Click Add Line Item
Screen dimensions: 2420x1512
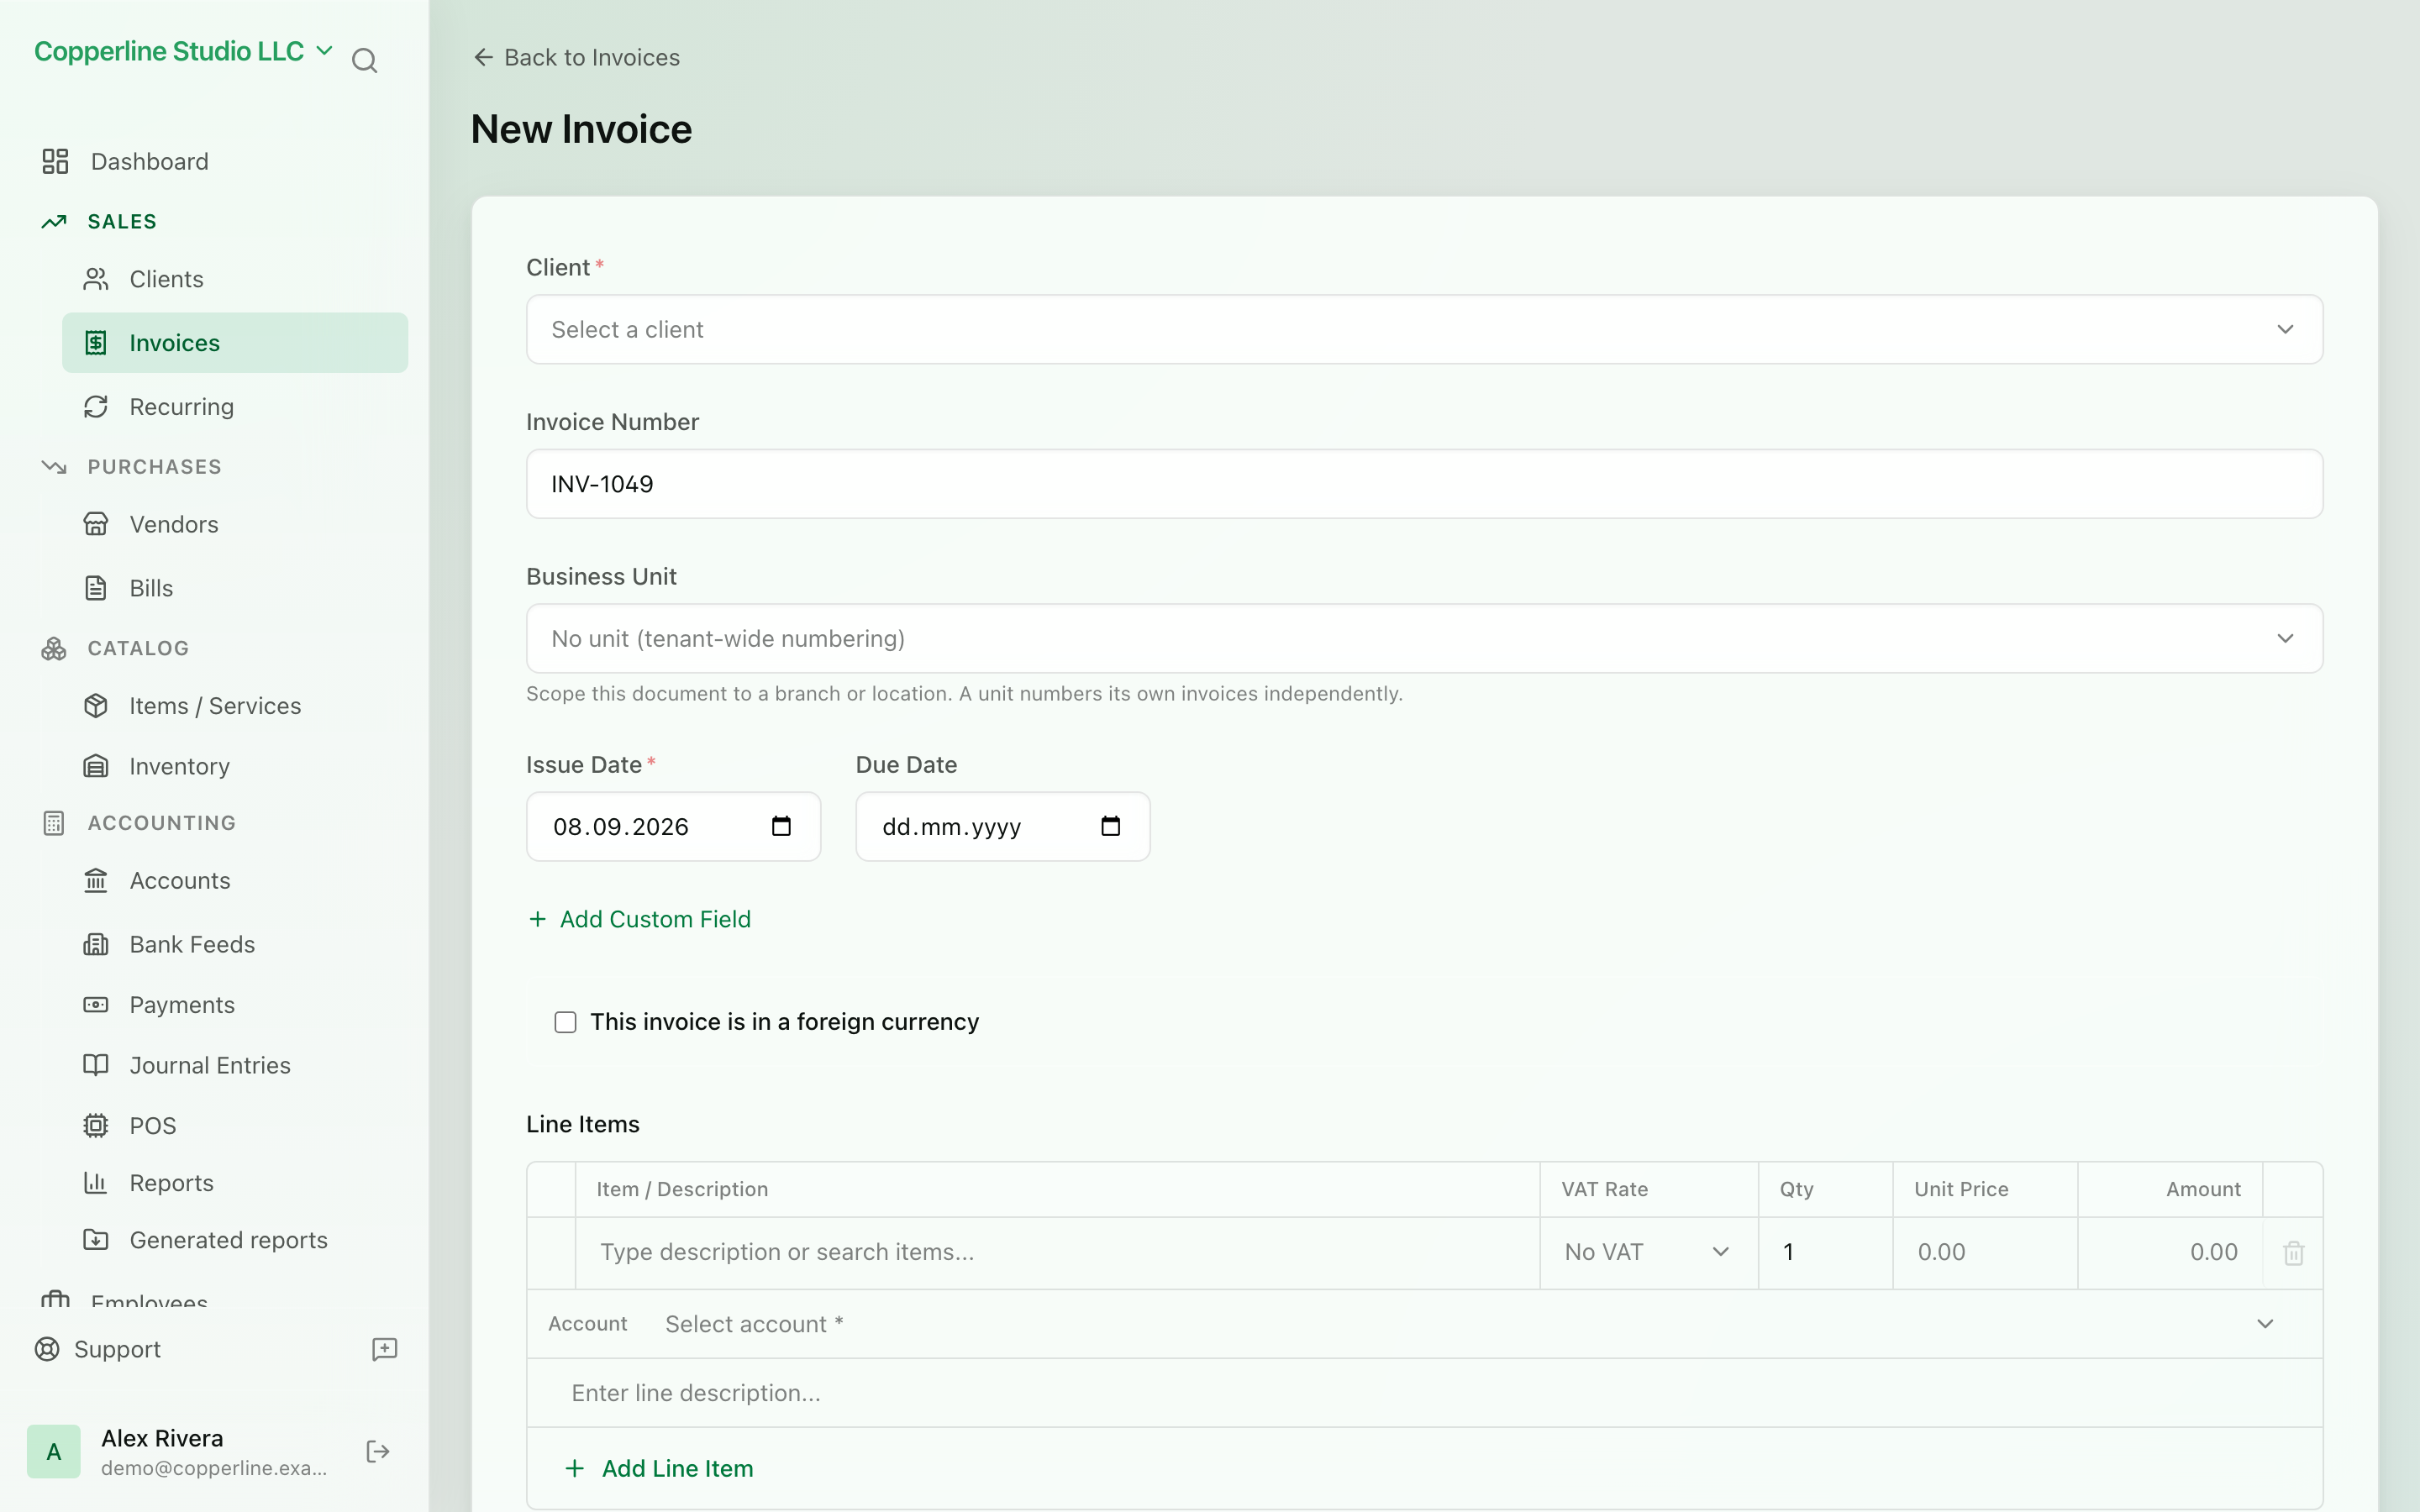659,1468
